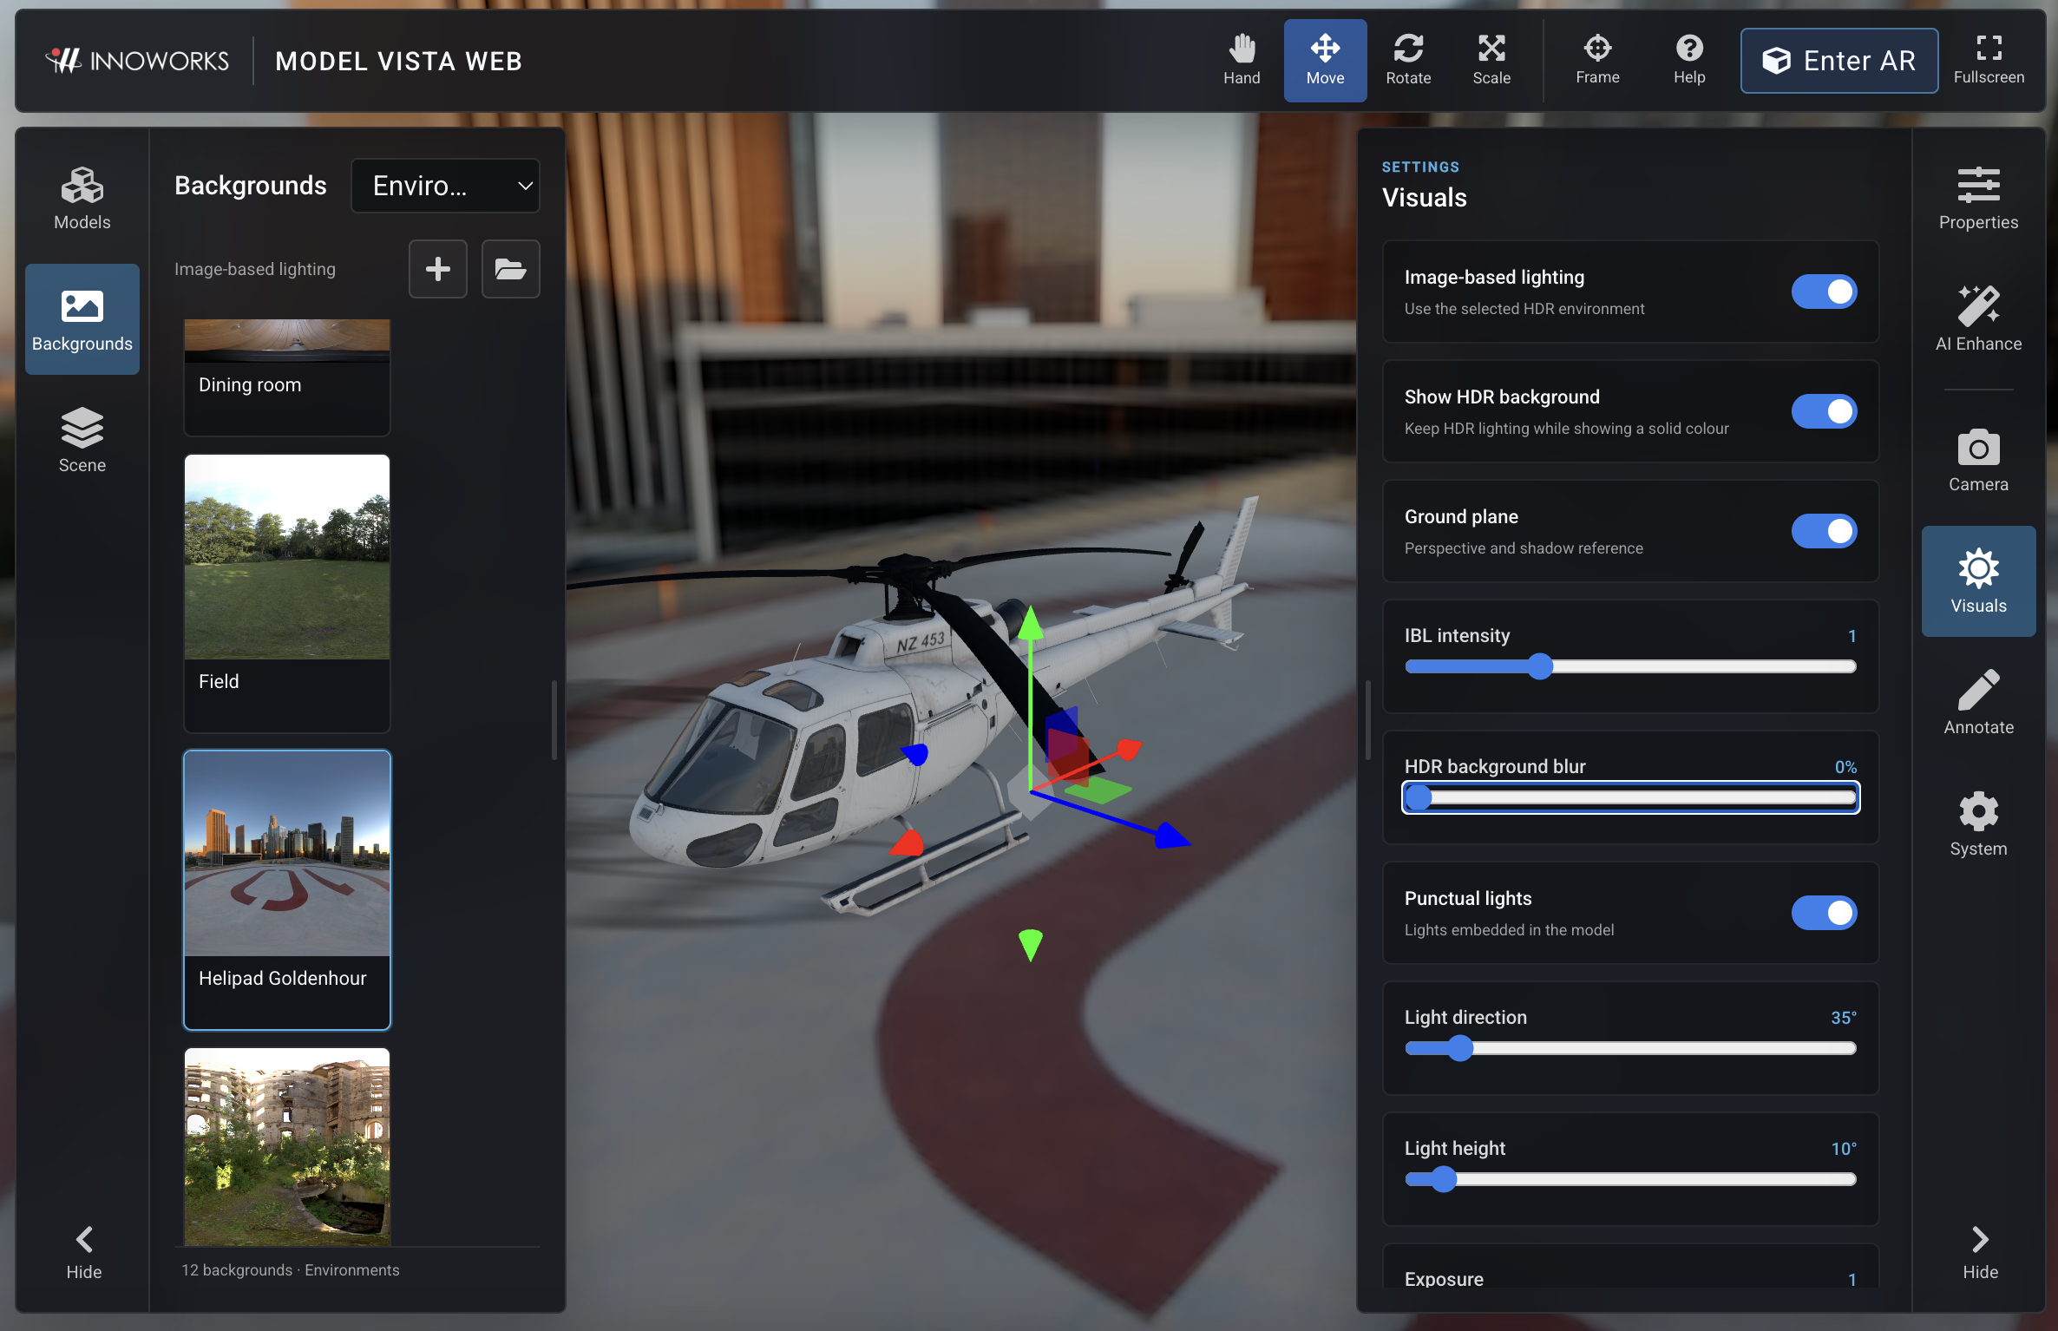Image resolution: width=2058 pixels, height=1331 pixels.
Task: Toggle Punctual lights switch
Action: tap(1824, 913)
